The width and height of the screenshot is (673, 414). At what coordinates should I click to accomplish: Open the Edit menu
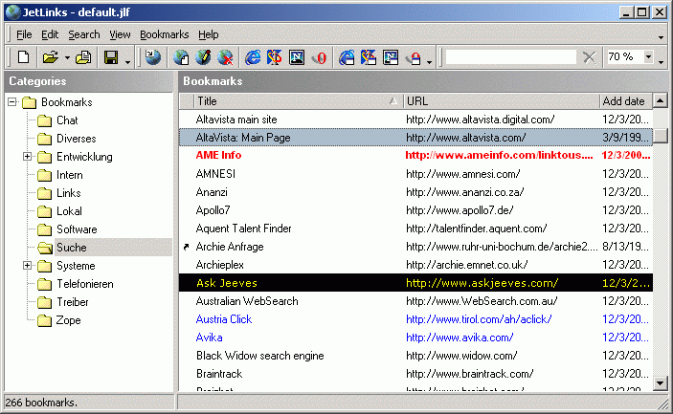pyautogui.click(x=50, y=34)
